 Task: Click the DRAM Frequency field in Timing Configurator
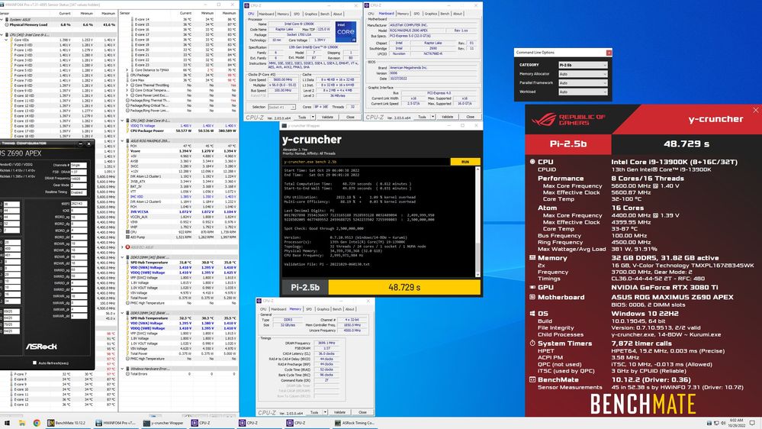[79, 179]
